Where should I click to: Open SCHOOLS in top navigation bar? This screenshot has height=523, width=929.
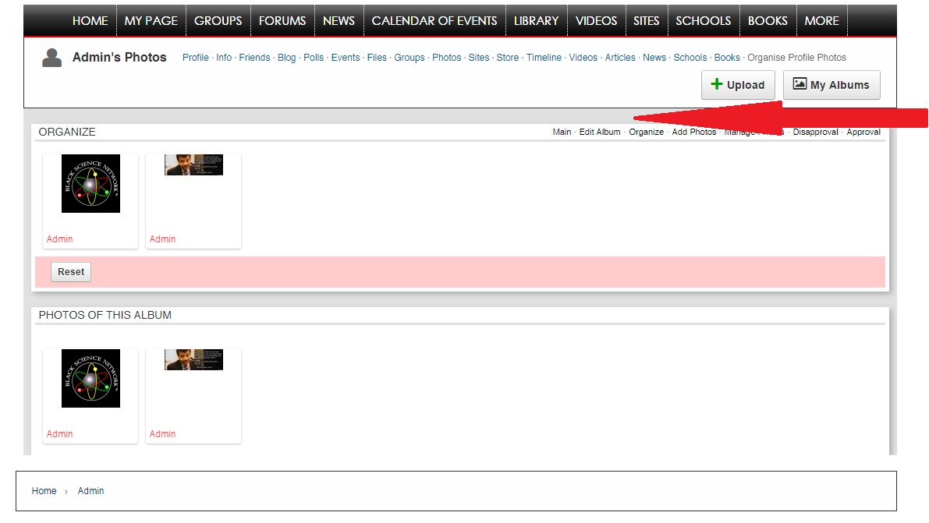704,21
